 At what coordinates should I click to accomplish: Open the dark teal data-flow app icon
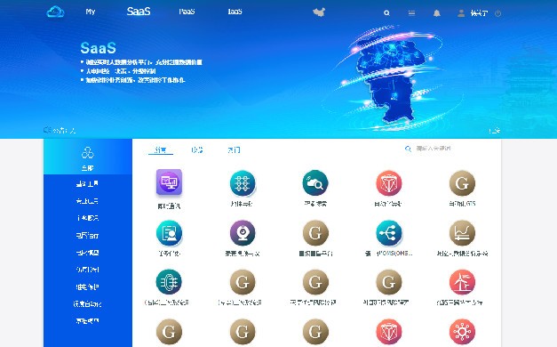[169, 282]
